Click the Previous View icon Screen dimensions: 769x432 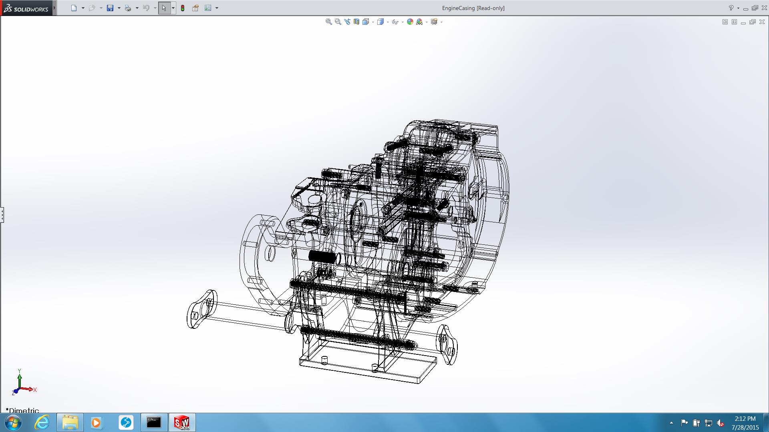pos(347,22)
